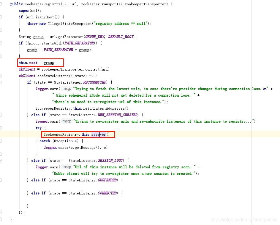Click 'PATH_SEPARATOR' inside the startsWith call
This screenshot has height=225, width=280.
(x=79, y=43)
